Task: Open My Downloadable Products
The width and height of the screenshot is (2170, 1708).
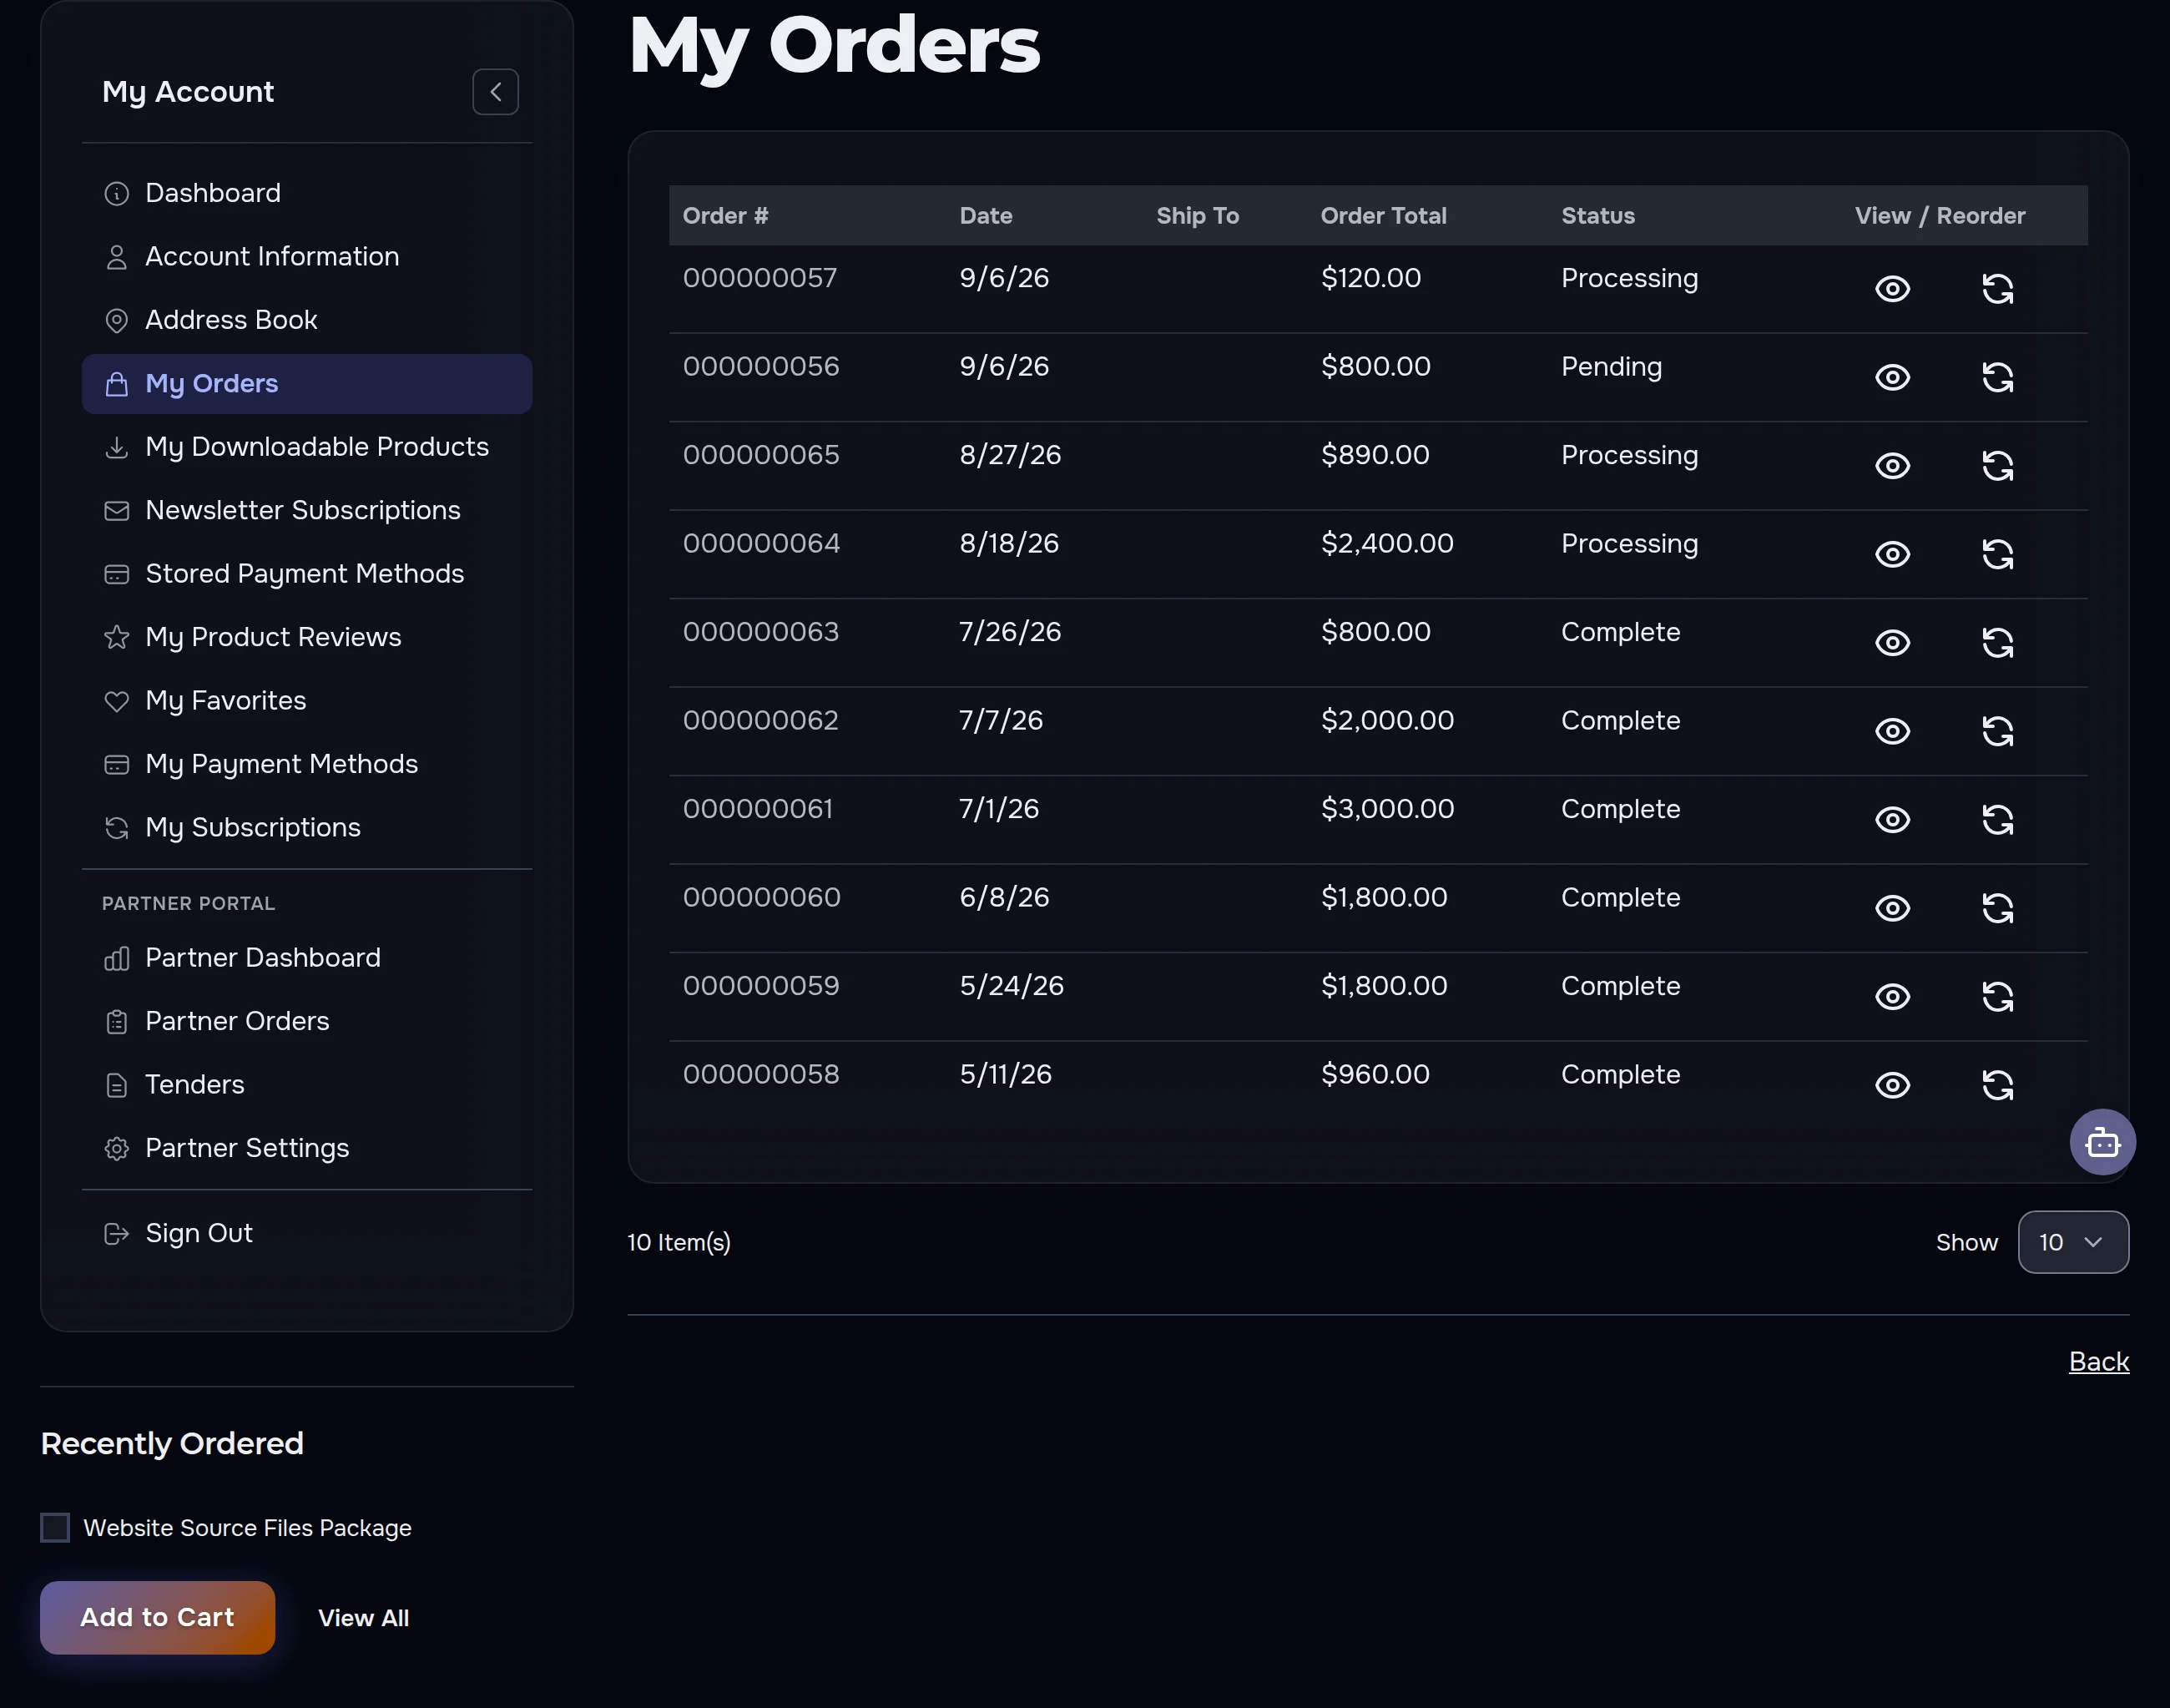Action: tap(305, 447)
